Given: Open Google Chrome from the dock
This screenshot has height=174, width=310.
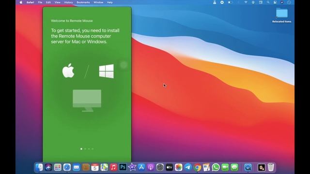Looking at the screenshot, I should 197,167.
